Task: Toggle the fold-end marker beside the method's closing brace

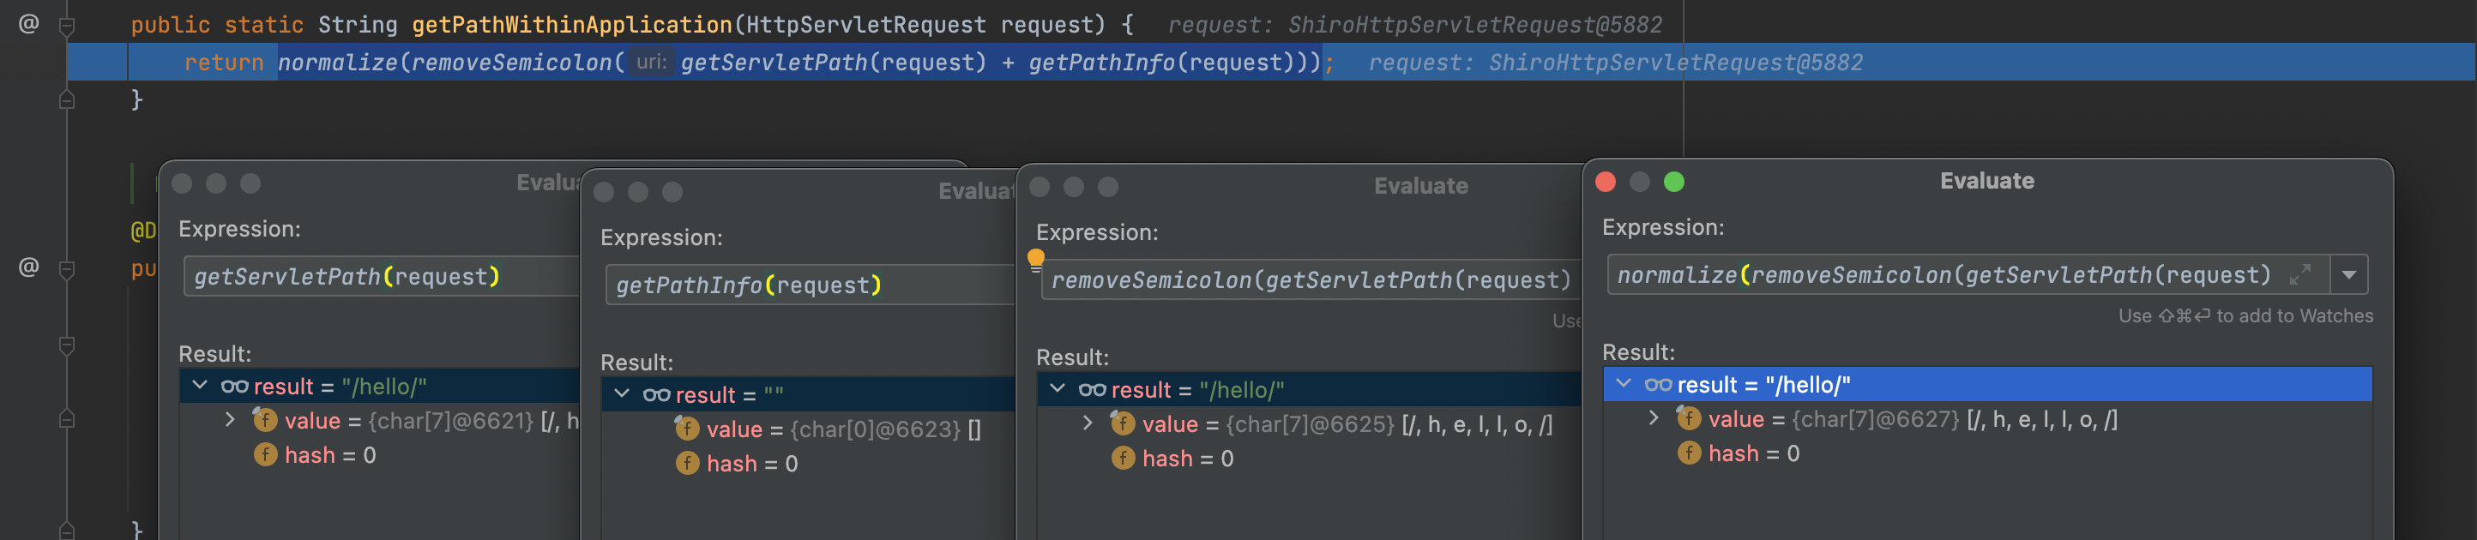Action: pyautogui.click(x=66, y=99)
